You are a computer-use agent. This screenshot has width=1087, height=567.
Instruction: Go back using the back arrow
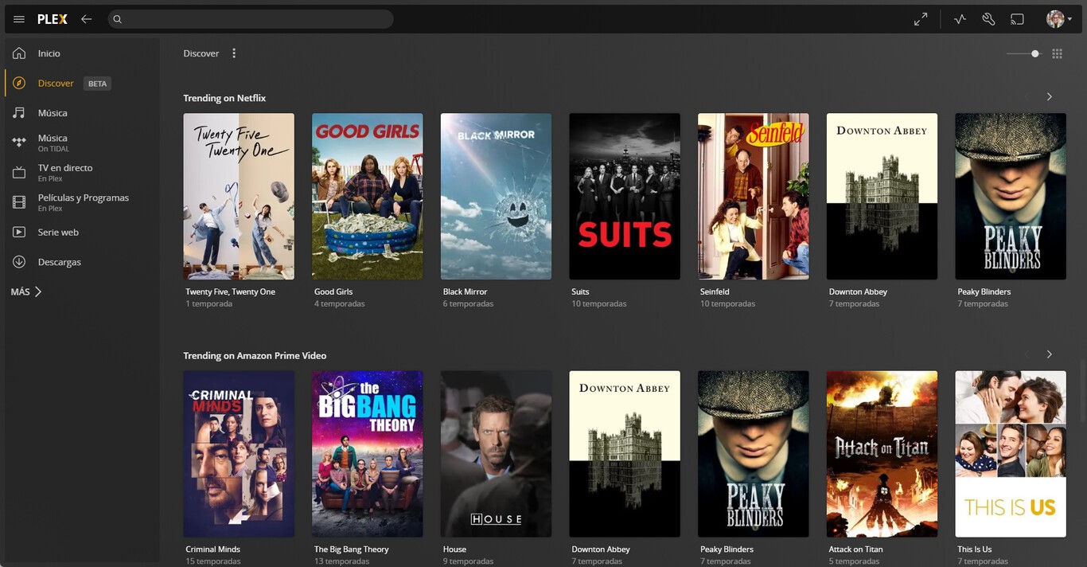[86, 19]
